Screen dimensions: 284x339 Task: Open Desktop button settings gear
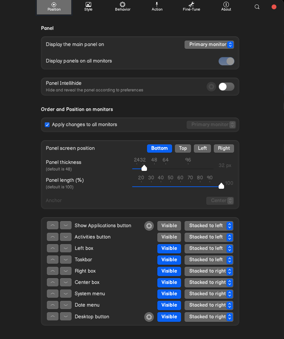point(149,317)
